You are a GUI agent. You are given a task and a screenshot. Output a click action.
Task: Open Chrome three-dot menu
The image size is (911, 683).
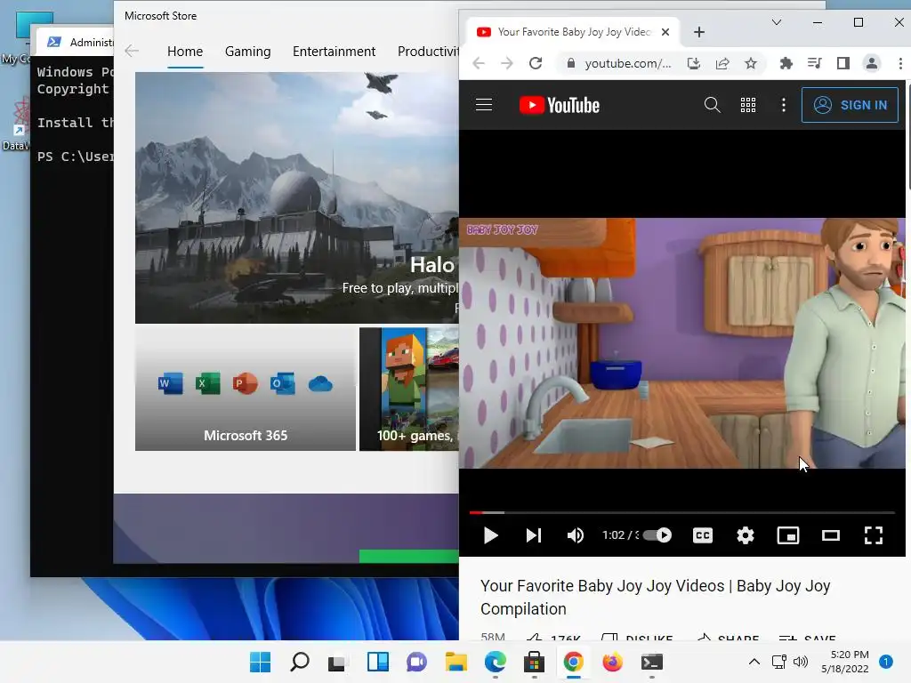pos(900,63)
